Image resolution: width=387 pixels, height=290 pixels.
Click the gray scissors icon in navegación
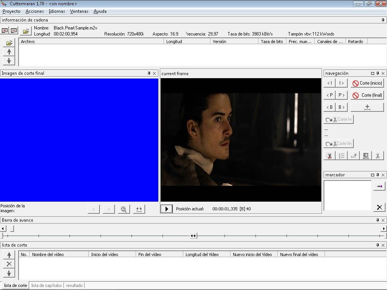(x=378, y=156)
